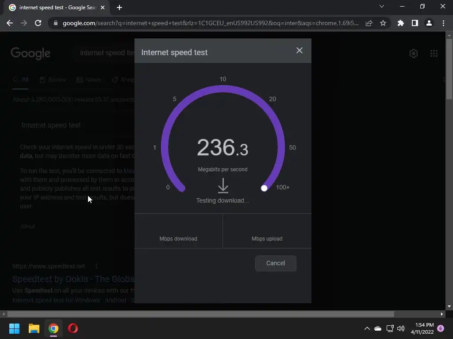The height and width of the screenshot is (339, 453).
Task: Click the About link under speed test card
Action: tap(27, 226)
